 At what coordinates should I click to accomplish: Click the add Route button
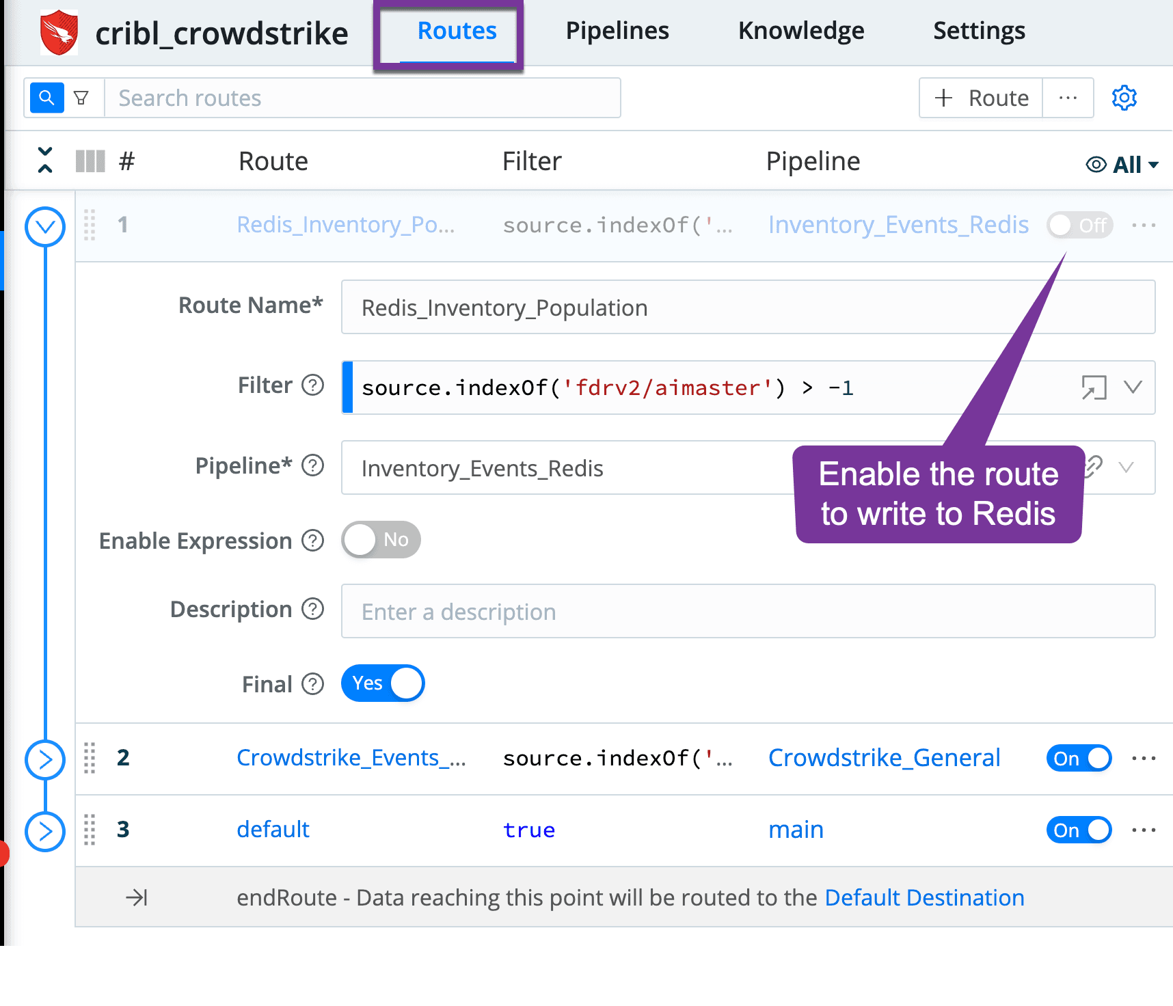pyautogui.click(x=981, y=98)
